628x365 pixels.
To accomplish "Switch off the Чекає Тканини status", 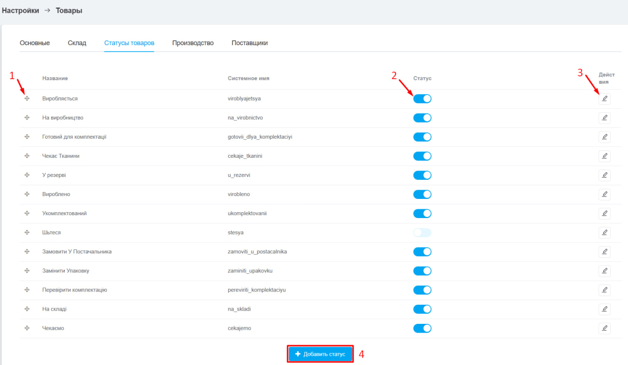I will pyautogui.click(x=422, y=156).
